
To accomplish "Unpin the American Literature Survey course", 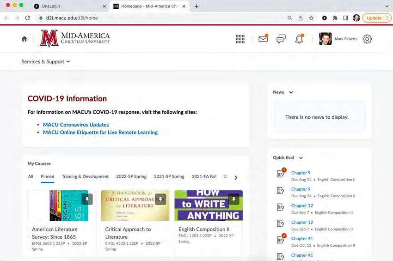I will tap(87, 199).
